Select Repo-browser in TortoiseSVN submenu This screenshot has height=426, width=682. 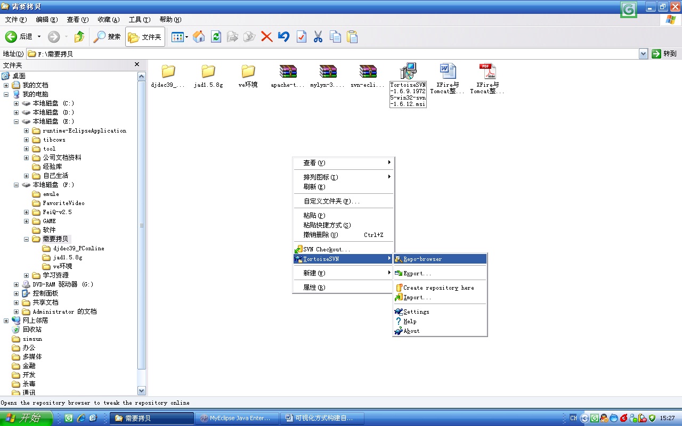440,259
